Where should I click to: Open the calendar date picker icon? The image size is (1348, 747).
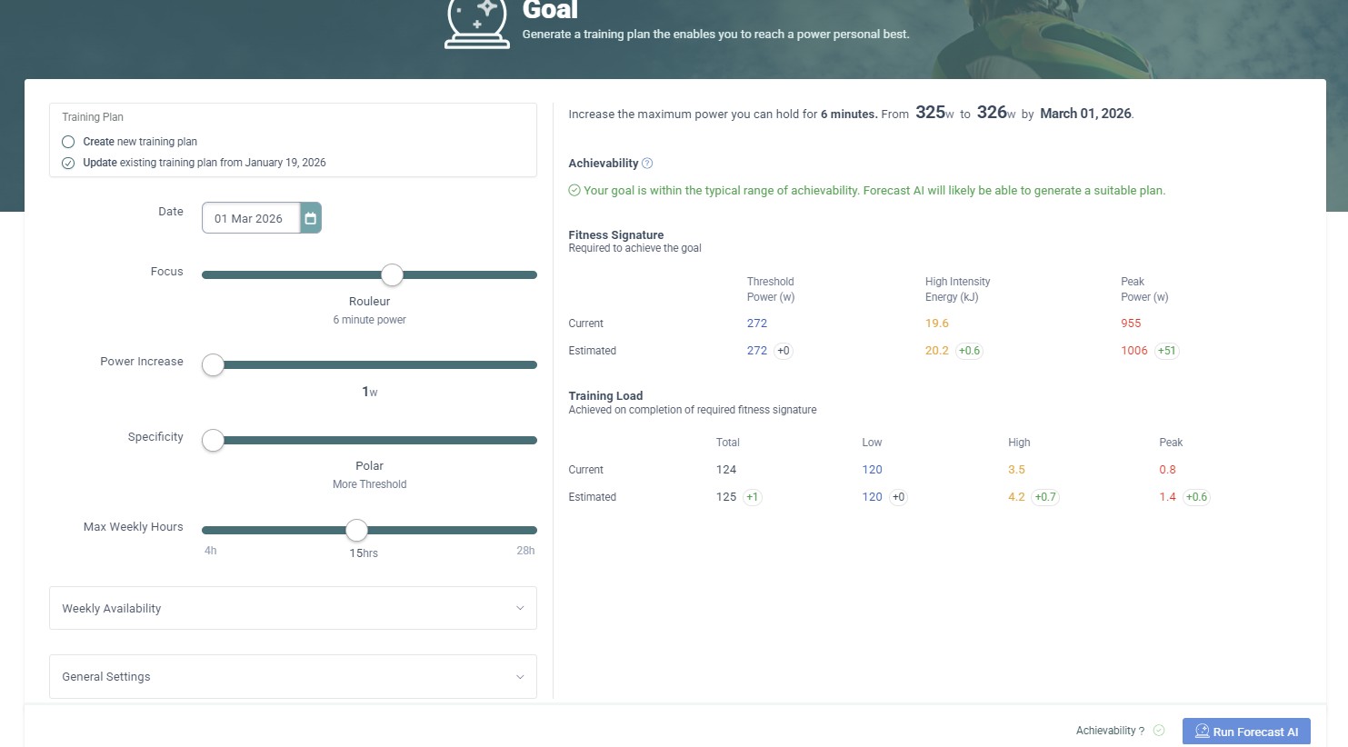[311, 218]
